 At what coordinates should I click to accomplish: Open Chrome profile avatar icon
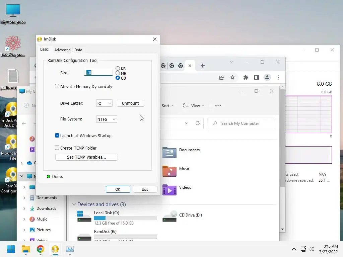coord(267,77)
